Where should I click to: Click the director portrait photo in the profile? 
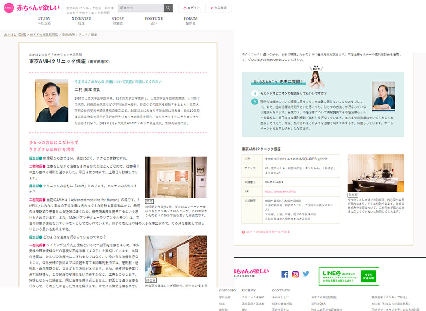click(x=52, y=101)
